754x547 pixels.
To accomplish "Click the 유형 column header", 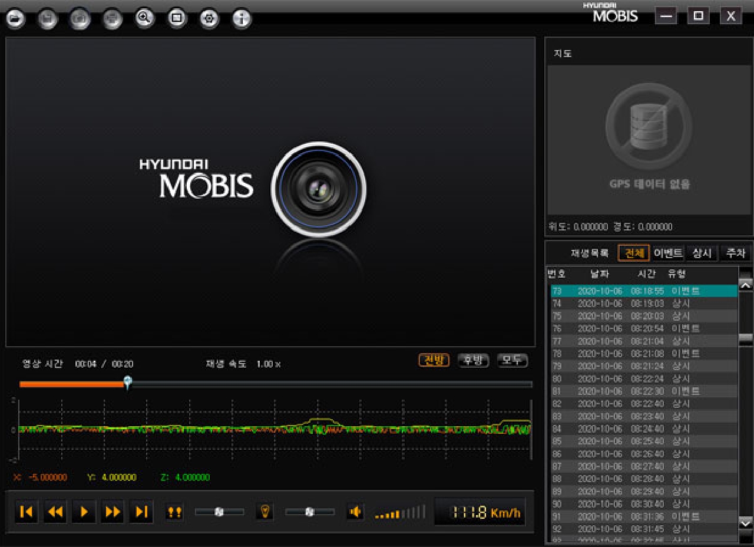I will (x=677, y=274).
